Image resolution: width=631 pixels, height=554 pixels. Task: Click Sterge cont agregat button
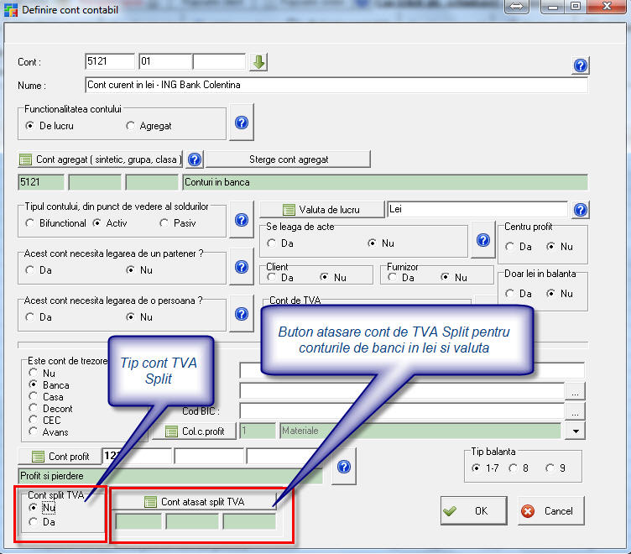click(288, 159)
